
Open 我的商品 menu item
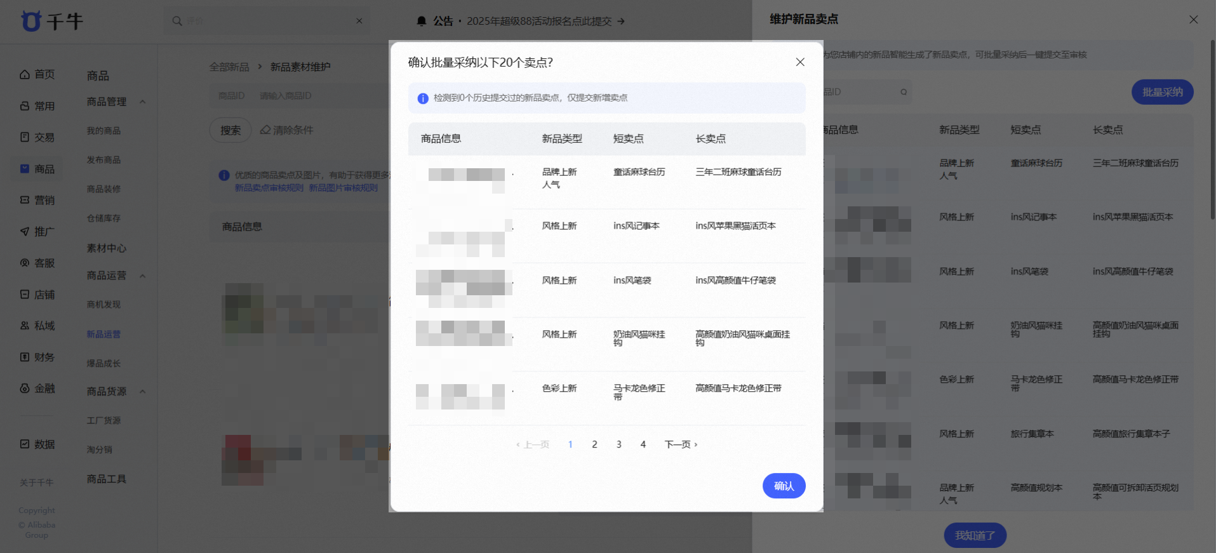tap(104, 131)
